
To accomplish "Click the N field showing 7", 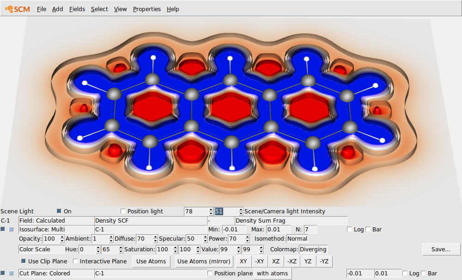I will click(x=310, y=230).
